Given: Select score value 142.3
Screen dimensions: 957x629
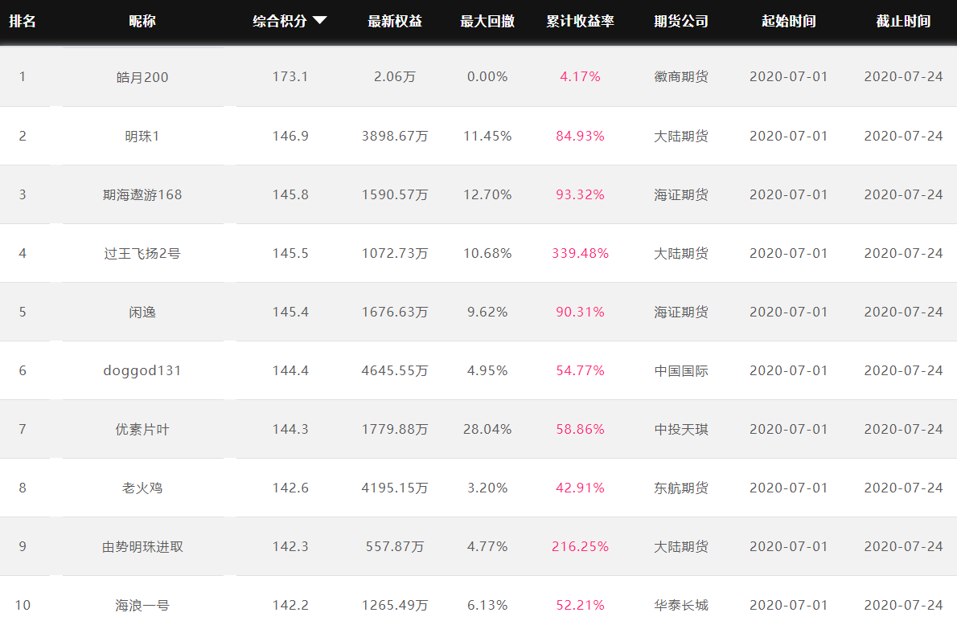Looking at the screenshot, I should point(290,547).
